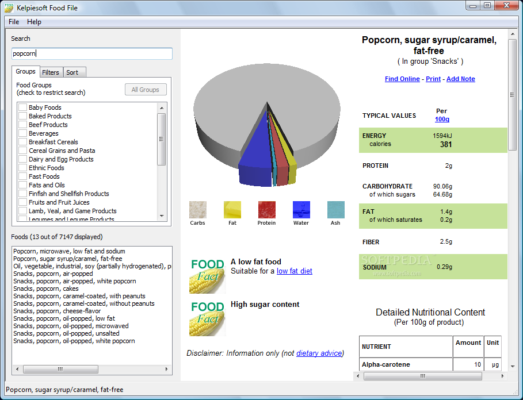Select Popcorn, sugar syrup/caramel, fat-free in list
Image resolution: width=523 pixels, height=400 pixels.
68,259
